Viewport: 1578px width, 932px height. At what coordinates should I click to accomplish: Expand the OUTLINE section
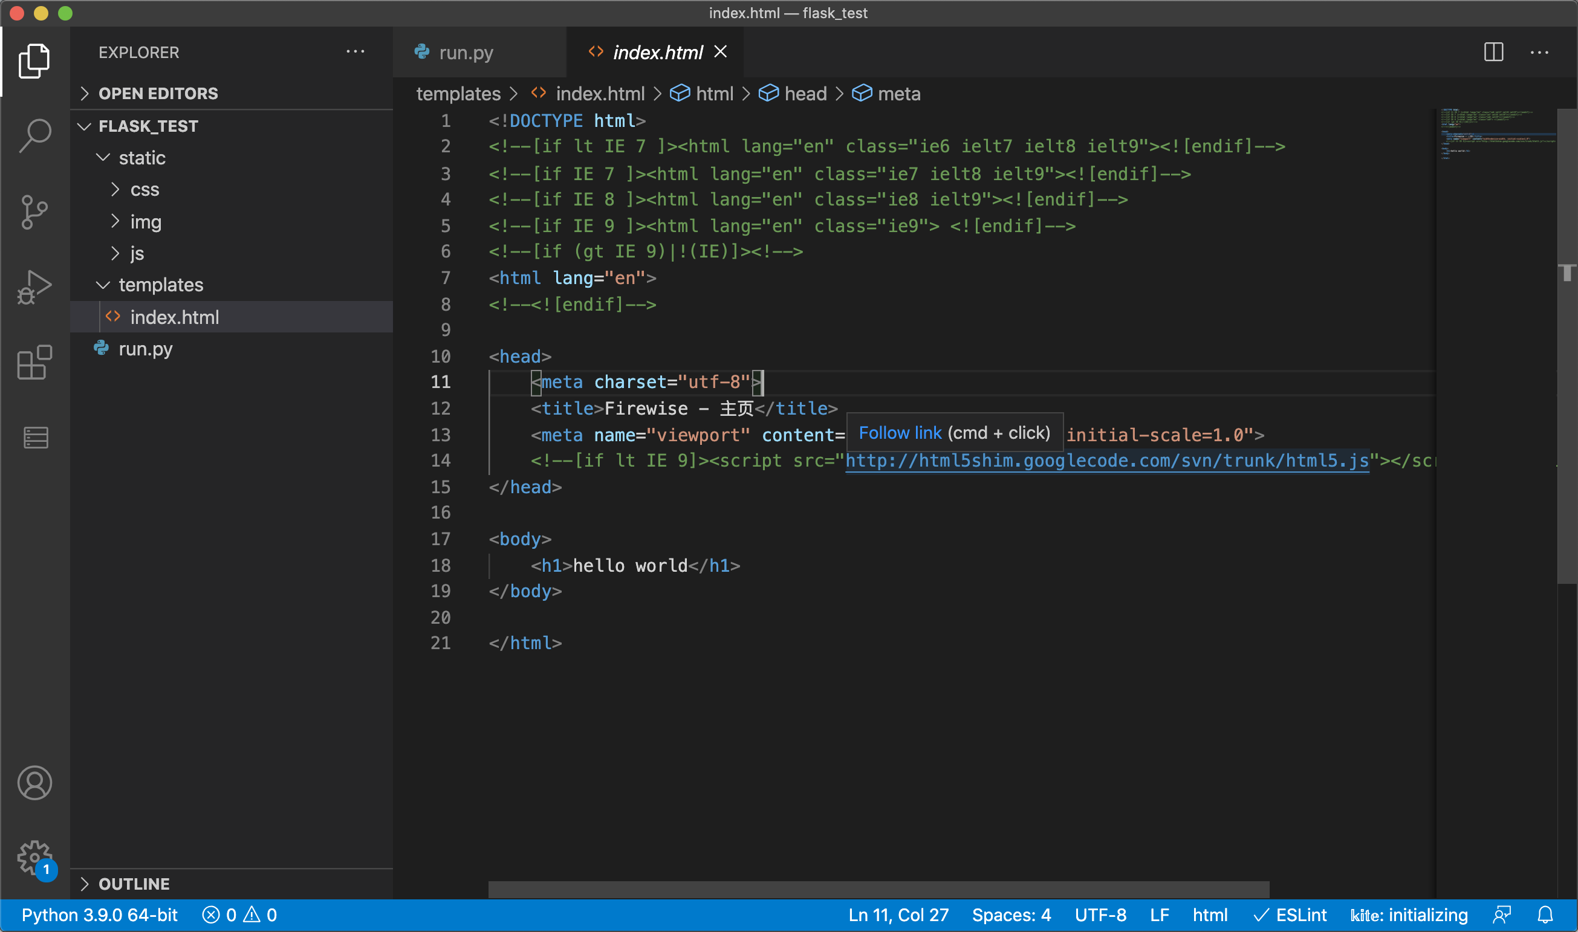(134, 884)
